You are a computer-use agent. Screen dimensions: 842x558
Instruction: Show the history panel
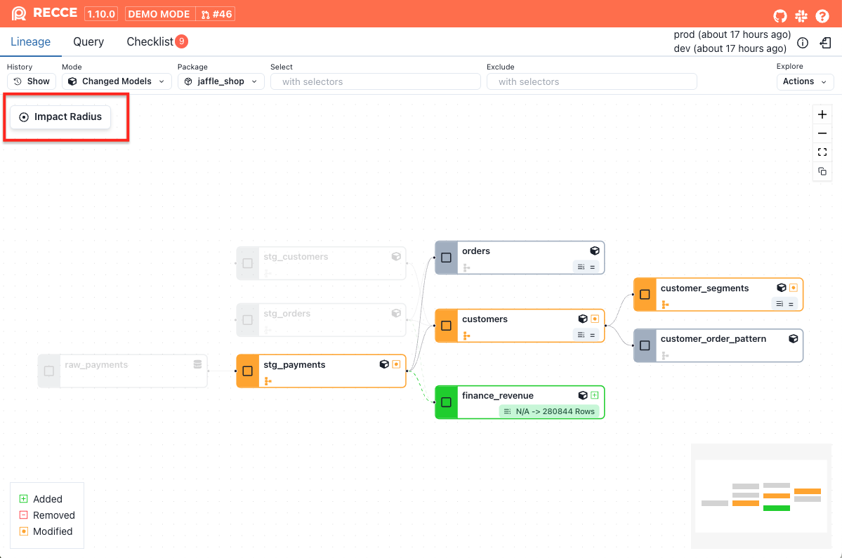click(x=32, y=81)
